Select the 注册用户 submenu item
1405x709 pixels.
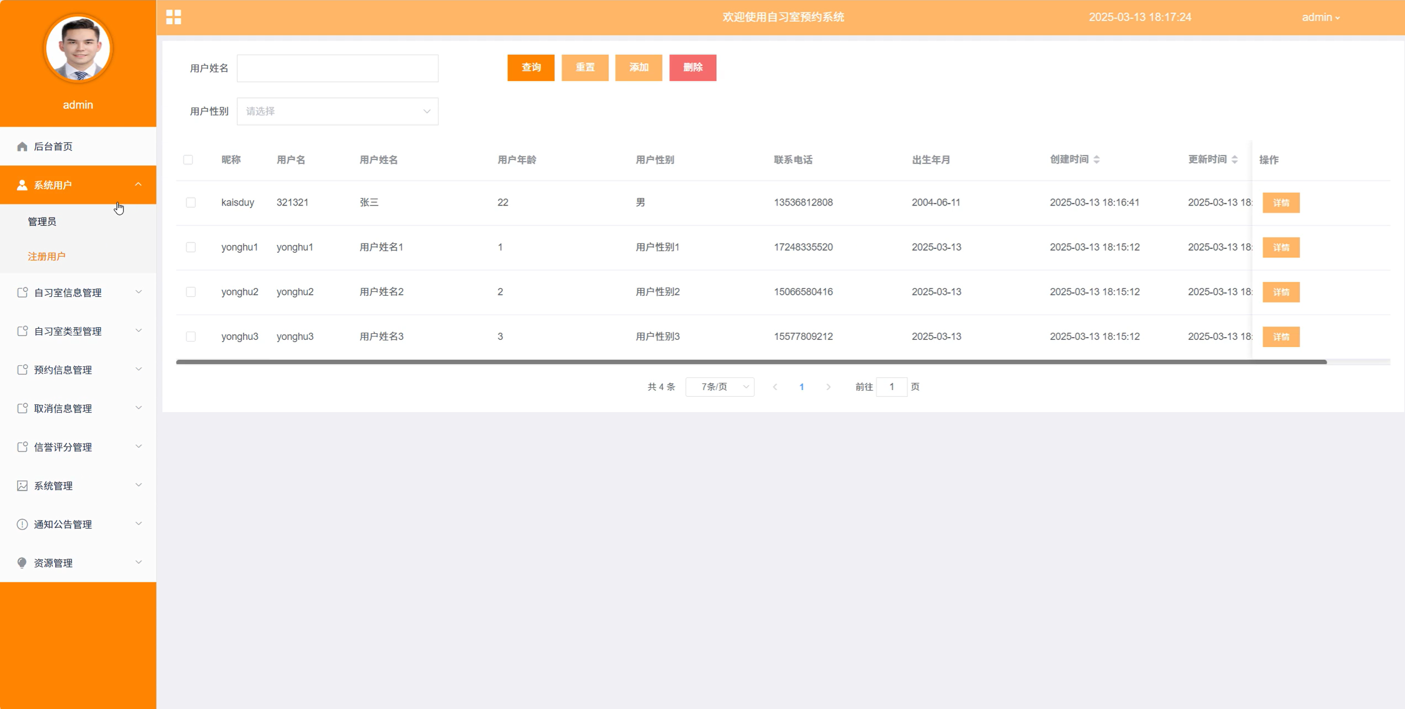[x=46, y=256]
